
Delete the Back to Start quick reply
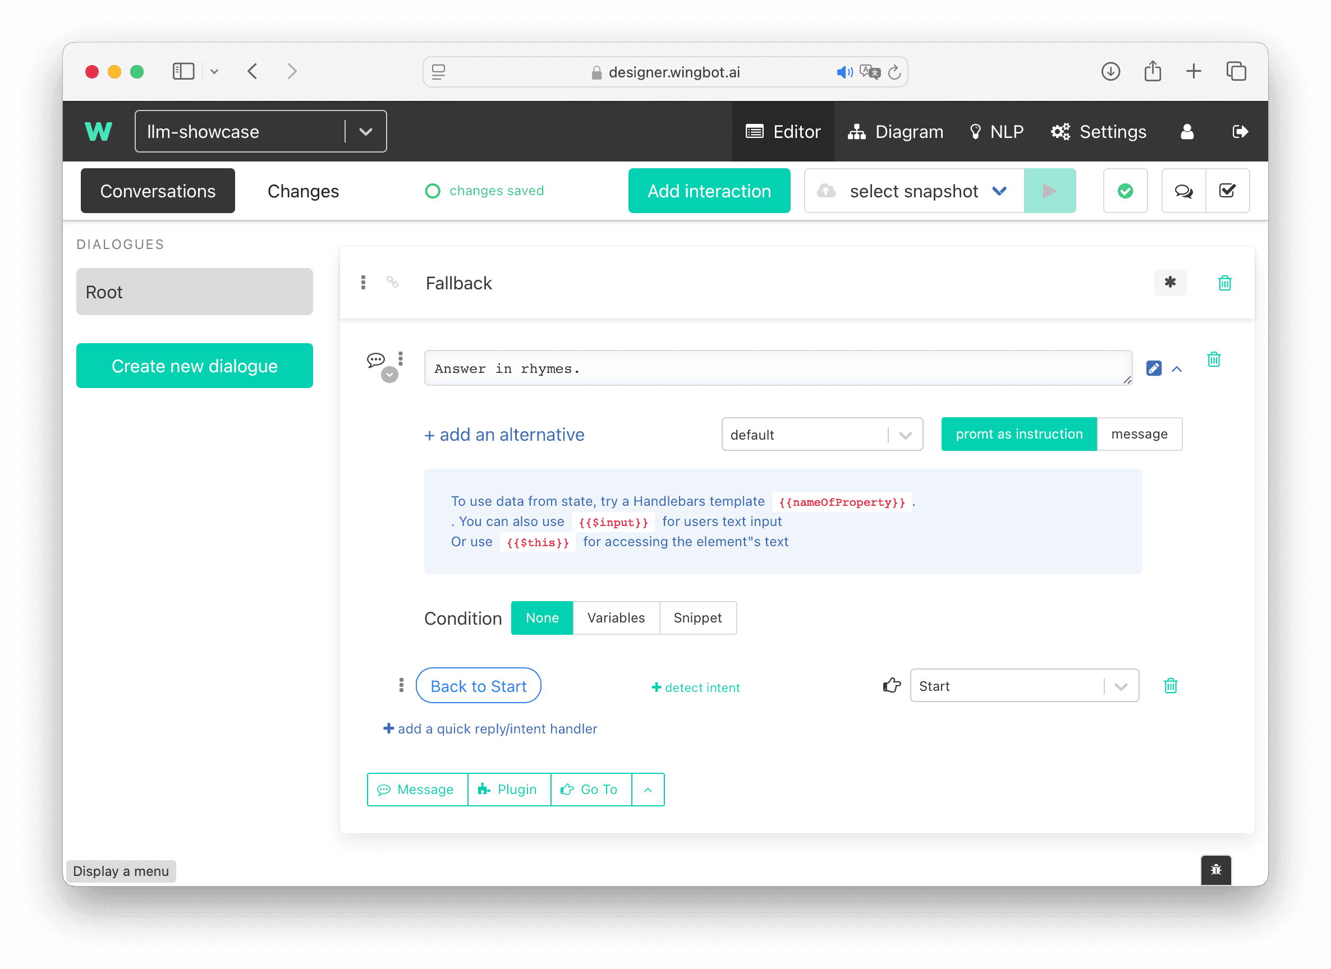[x=1170, y=685]
